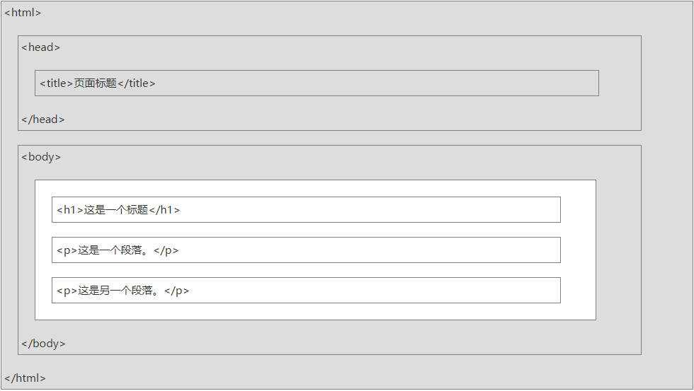Select the closing </h1> tag
The height and width of the screenshot is (391, 694).
164,210
